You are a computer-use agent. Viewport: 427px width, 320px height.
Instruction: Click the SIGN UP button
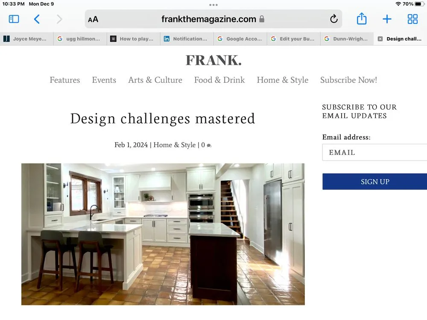[x=375, y=181]
